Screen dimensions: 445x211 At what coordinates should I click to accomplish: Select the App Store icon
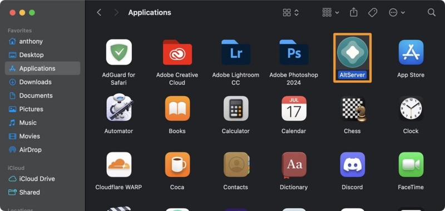(x=411, y=52)
